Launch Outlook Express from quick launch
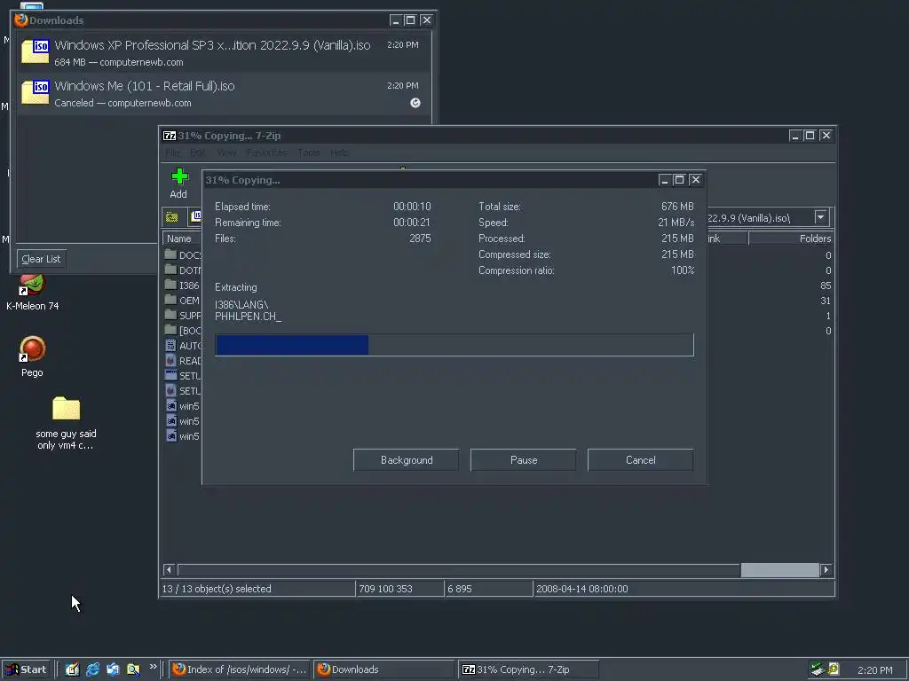This screenshot has width=909, height=681. [113, 669]
